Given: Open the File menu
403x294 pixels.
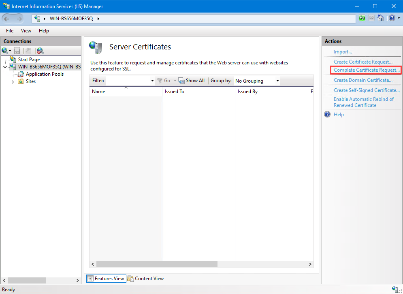Looking at the screenshot, I should pyautogui.click(x=10, y=31).
